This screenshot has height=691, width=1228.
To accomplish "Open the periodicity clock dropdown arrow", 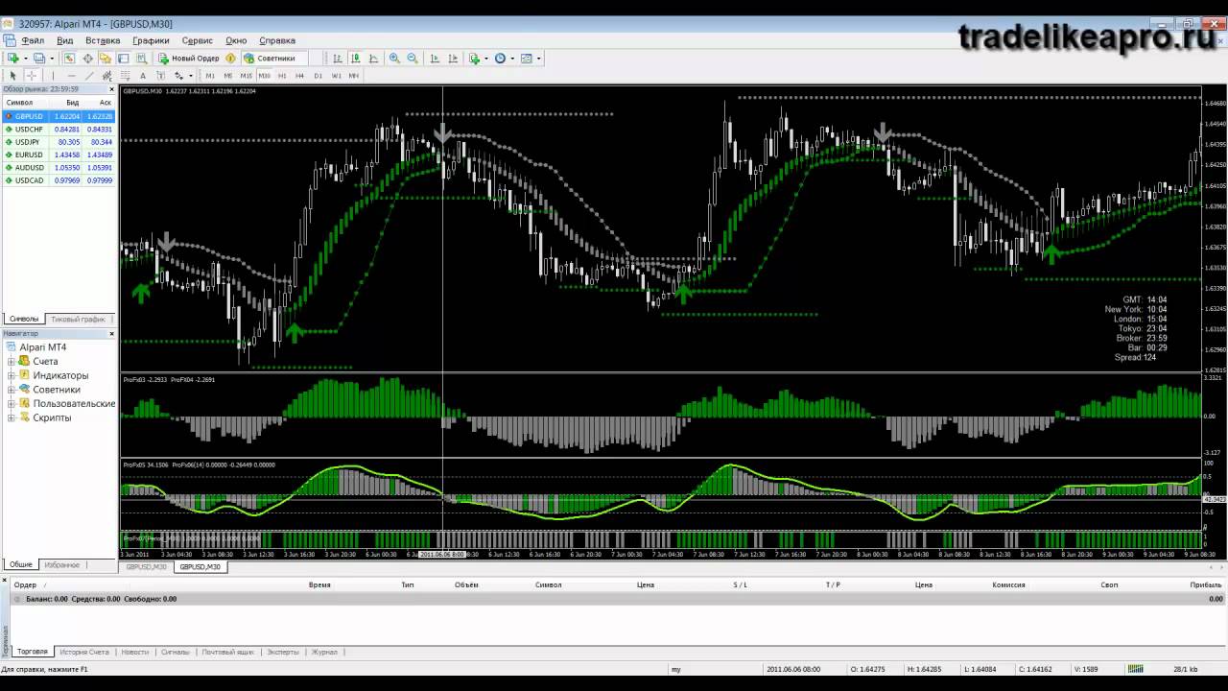I will (512, 59).
